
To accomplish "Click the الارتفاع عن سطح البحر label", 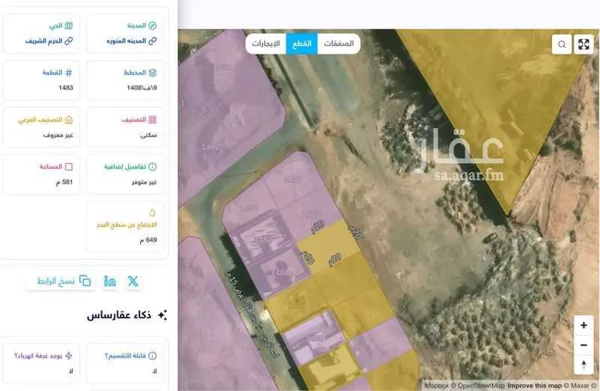I will click(126, 225).
